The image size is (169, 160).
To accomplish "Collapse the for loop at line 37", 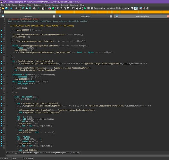I will coord(7,99).
